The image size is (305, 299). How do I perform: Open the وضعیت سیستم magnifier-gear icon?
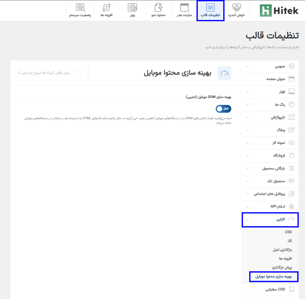[80, 8]
